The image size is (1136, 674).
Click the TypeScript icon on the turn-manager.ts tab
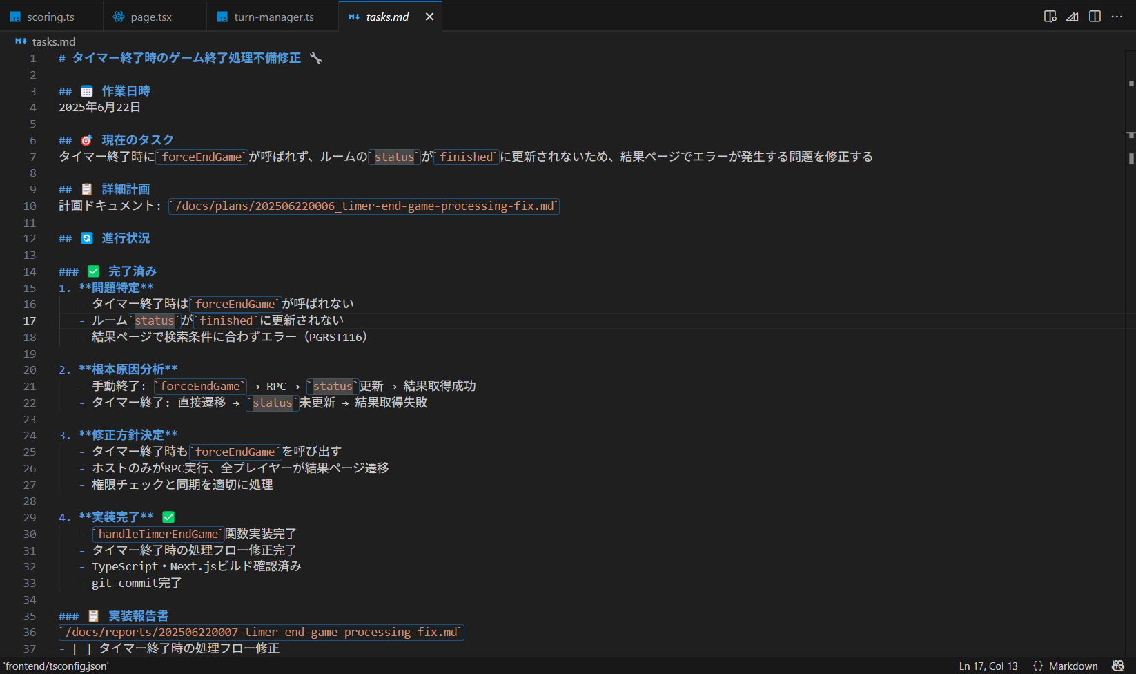pyautogui.click(x=222, y=16)
